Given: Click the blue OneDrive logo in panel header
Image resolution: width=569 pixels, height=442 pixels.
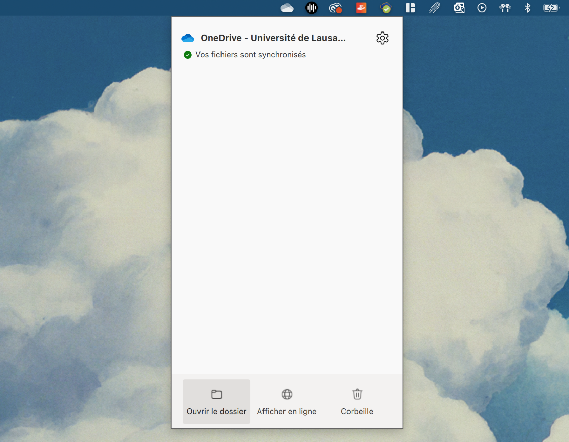Looking at the screenshot, I should [188, 38].
